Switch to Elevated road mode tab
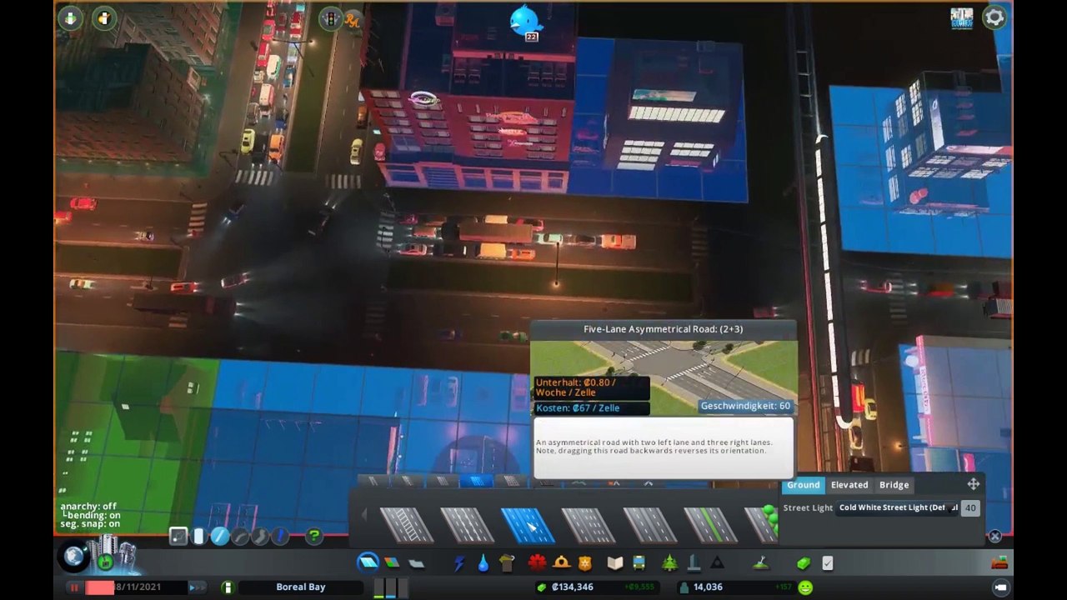This screenshot has height=600, width=1067. pyautogui.click(x=849, y=485)
